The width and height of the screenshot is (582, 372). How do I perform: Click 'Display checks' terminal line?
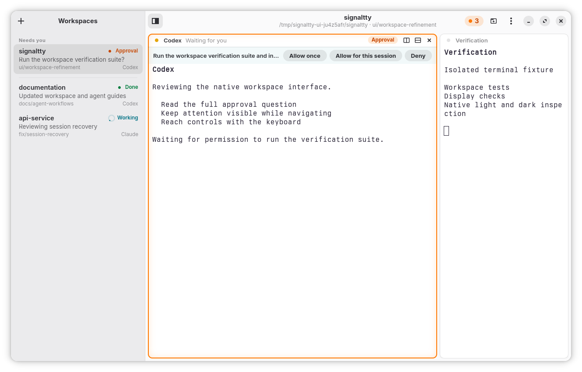pos(474,96)
